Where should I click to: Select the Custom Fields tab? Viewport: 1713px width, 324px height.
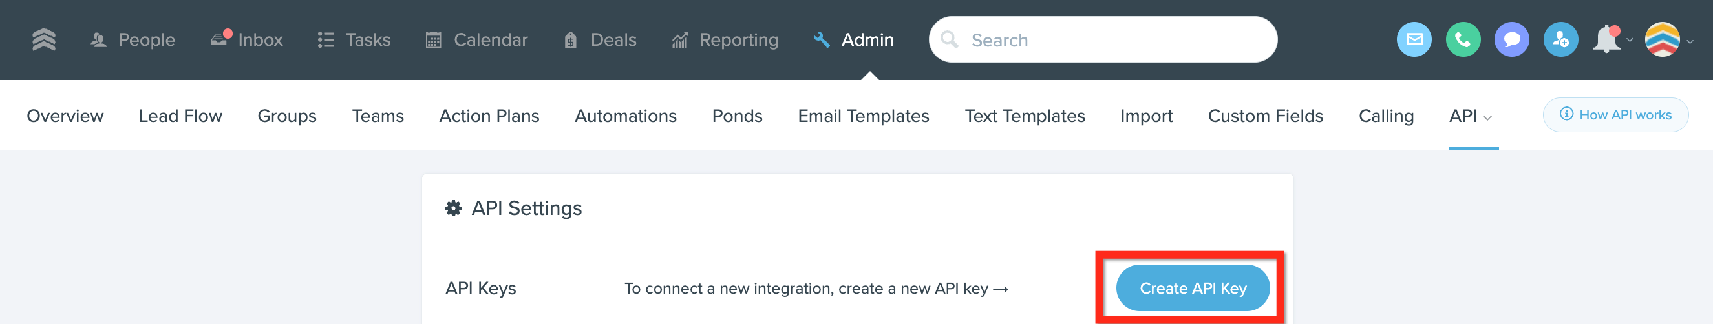pos(1265,116)
